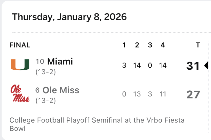Click the winner arrow beside 31
Viewport: 211px width, 140px height.
[x=206, y=66]
